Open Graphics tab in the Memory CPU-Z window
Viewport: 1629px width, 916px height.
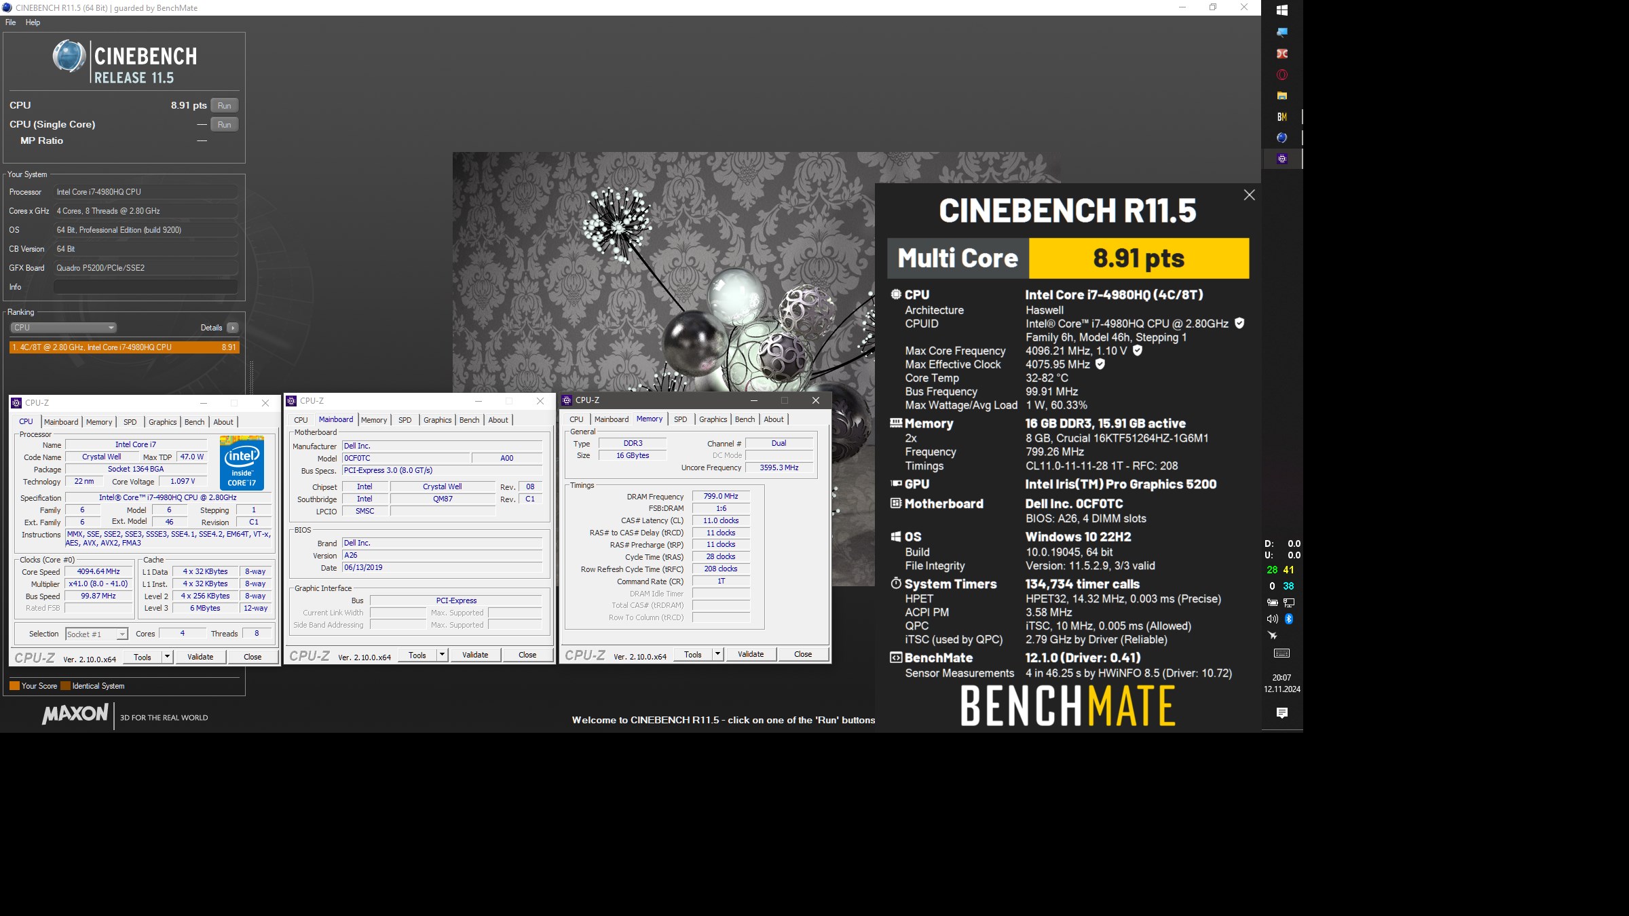pyautogui.click(x=713, y=419)
